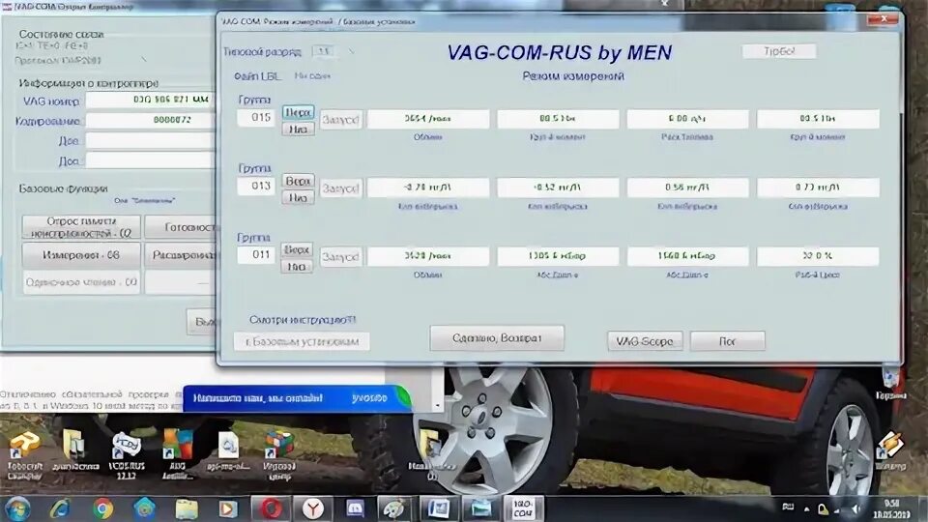The height and width of the screenshot is (522, 928).
Task: Click Вверх button for group 015
Action: click(299, 112)
